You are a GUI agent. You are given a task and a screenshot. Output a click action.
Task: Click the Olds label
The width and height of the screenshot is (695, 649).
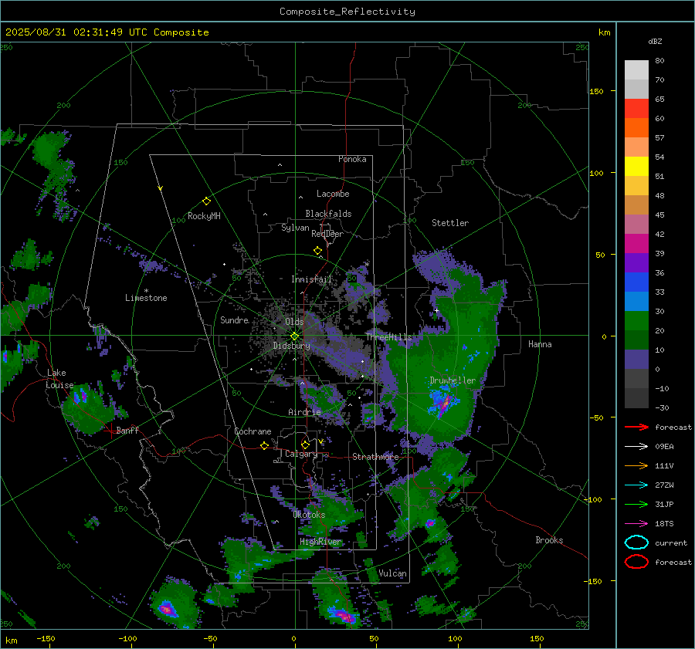point(294,322)
